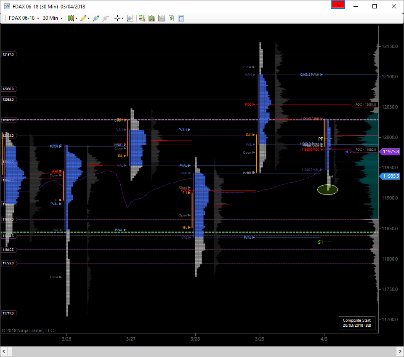Select the 11793.0 price line label

[8, 263]
